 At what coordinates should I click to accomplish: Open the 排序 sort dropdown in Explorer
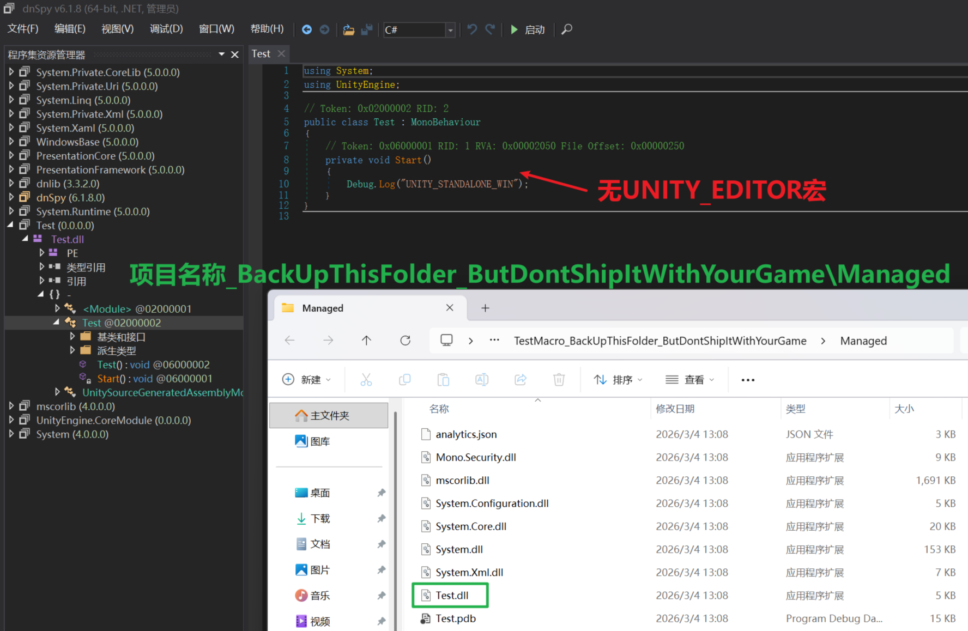618,380
